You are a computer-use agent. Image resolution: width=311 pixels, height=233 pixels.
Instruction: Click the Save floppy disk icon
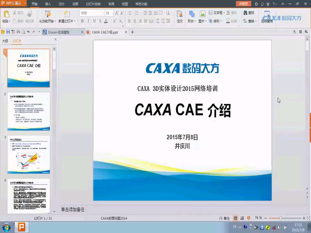pyautogui.click(x=8, y=32)
